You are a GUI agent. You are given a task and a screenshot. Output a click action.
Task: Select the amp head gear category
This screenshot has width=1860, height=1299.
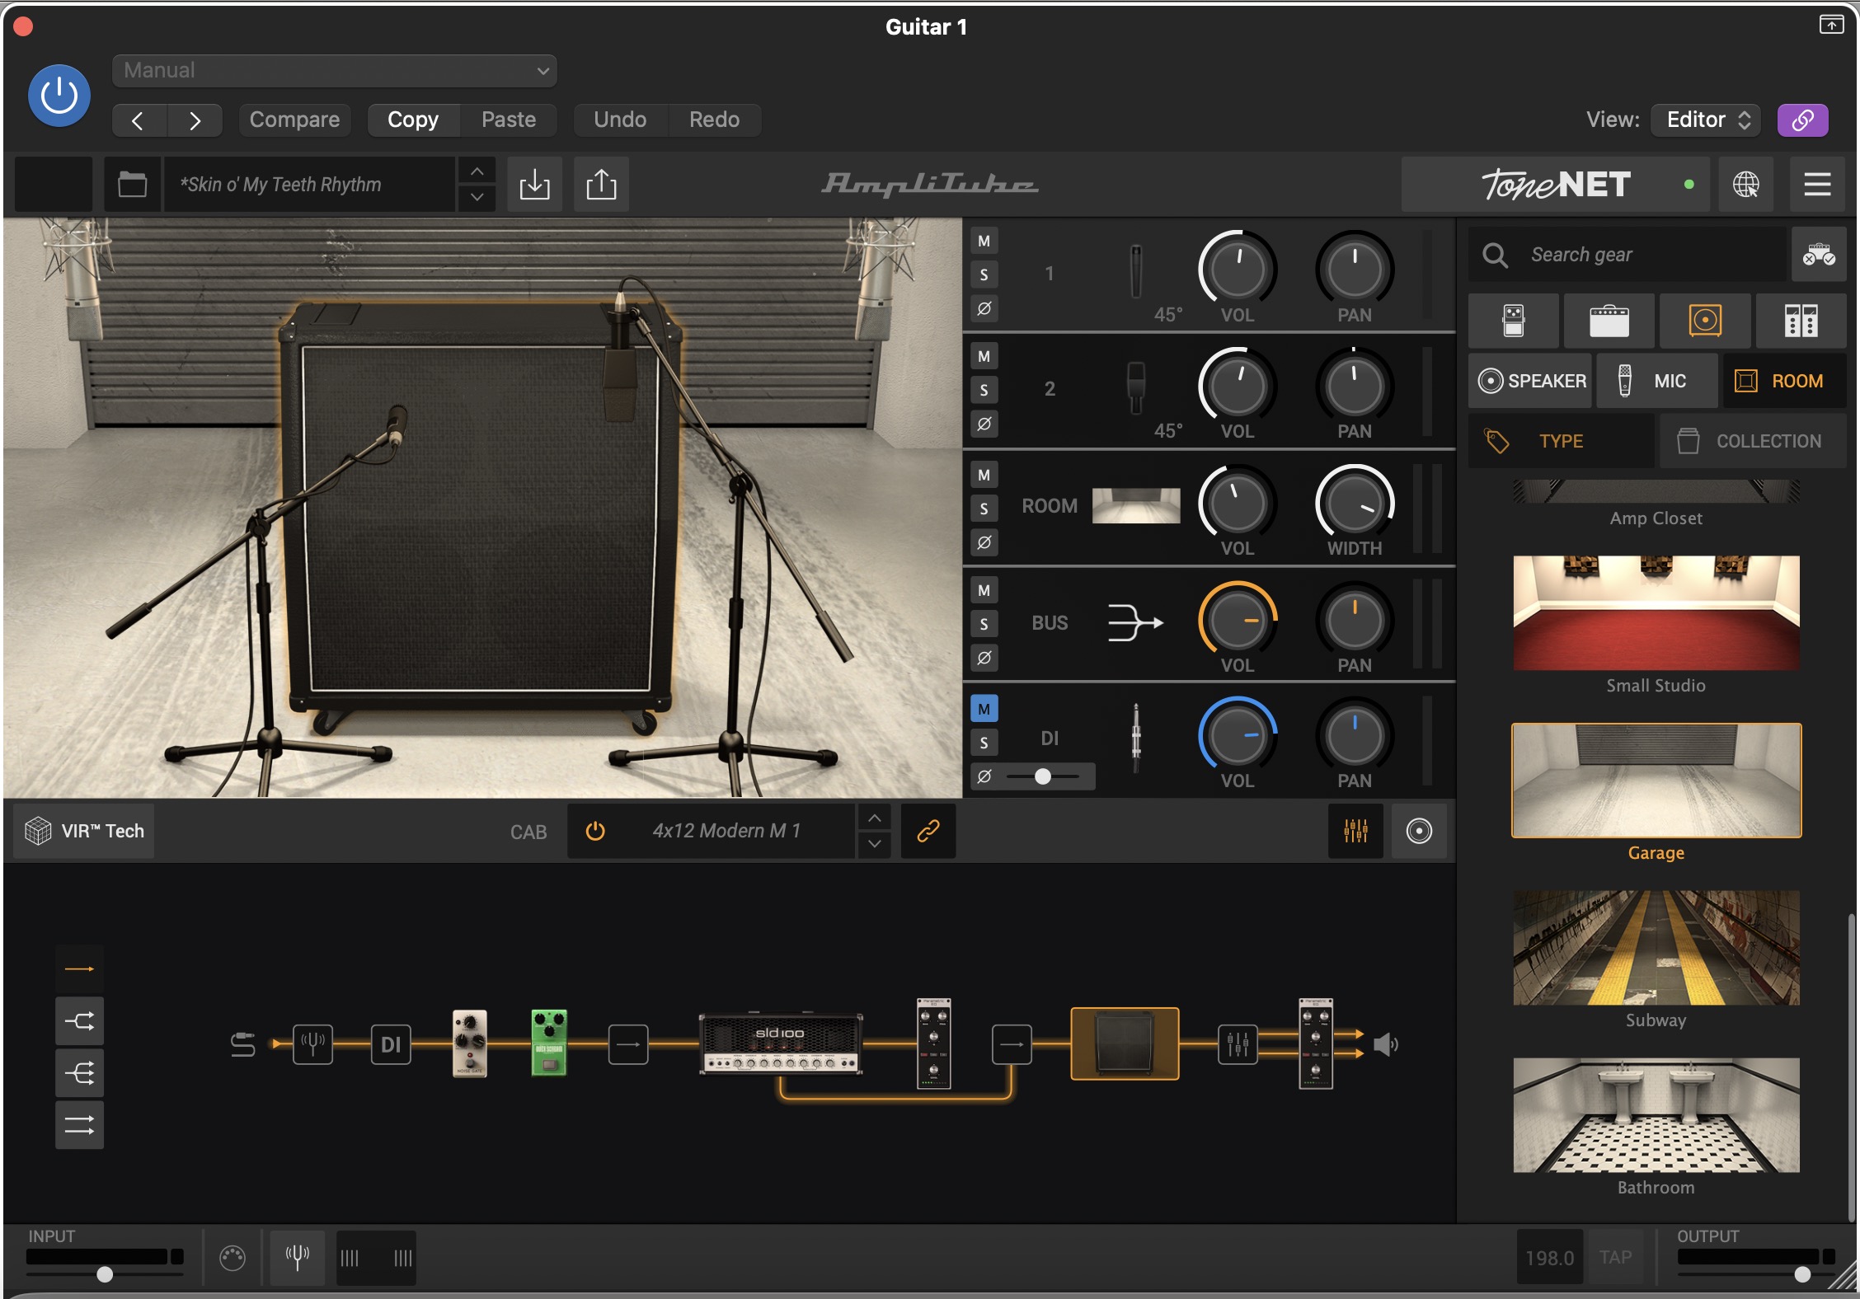pos(1609,321)
